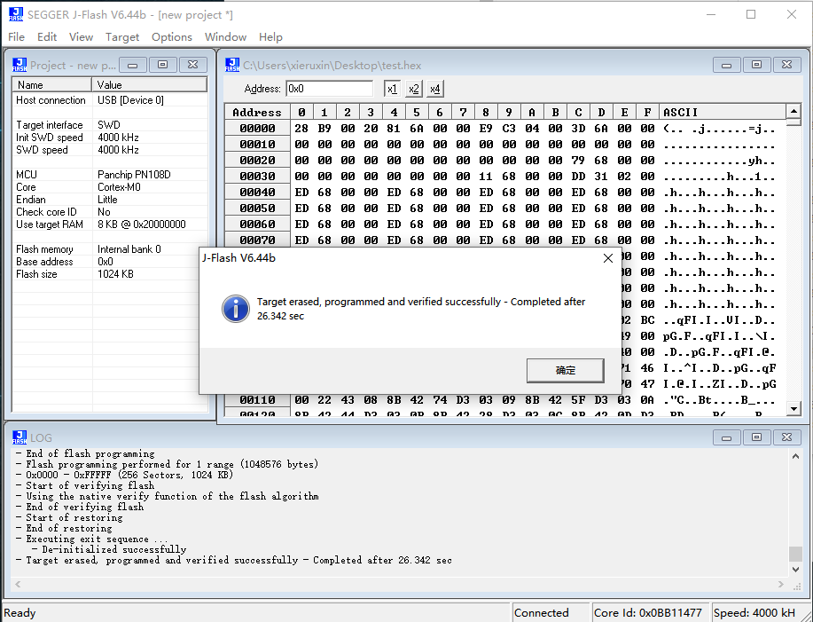
Task: Click the Project window J-Flash icon
Action: pyautogui.click(x=20, y=65)
